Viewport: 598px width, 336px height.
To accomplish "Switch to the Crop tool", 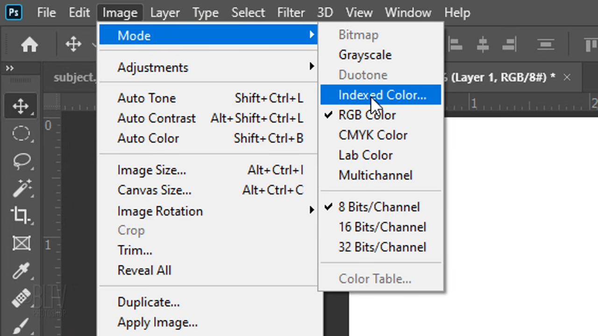I will (x=21, y=215).
